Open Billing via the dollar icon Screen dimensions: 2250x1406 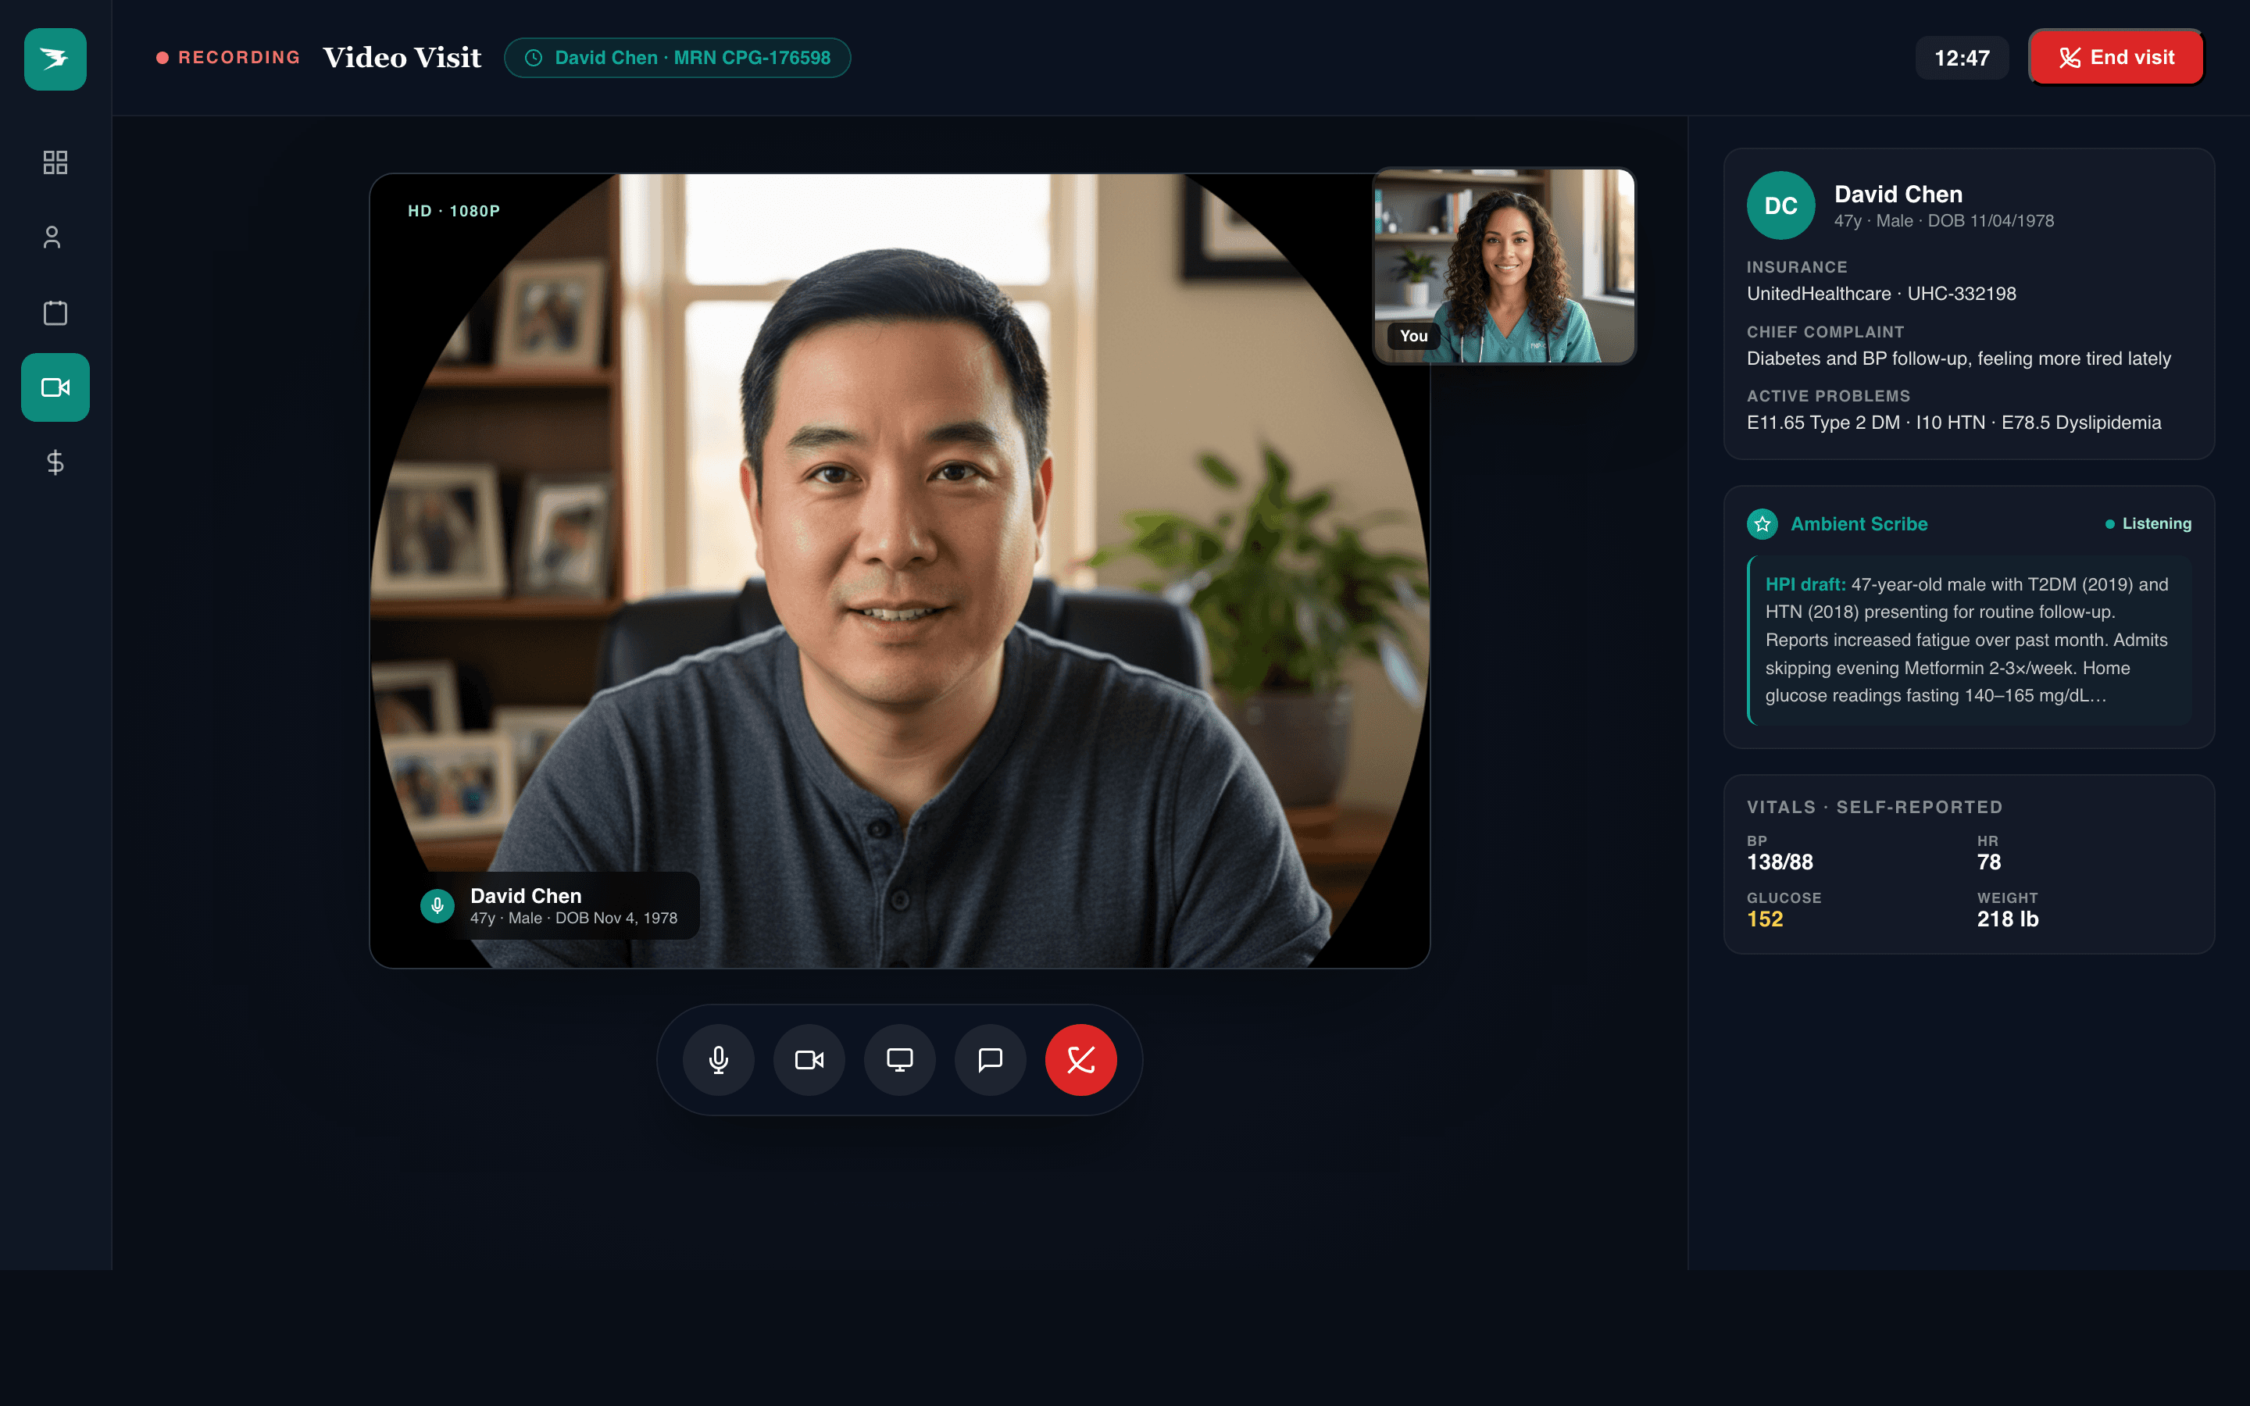[55, 462]
